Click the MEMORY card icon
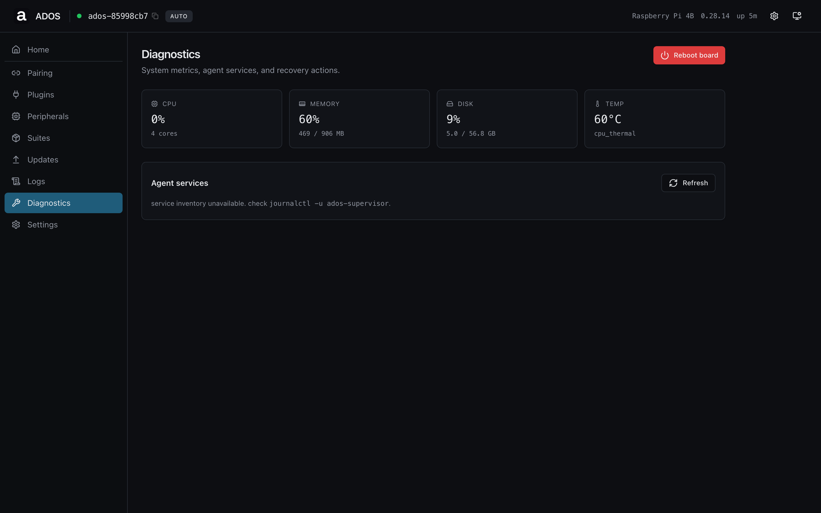This screenshot has width=821, height=513. click(302, 104)
